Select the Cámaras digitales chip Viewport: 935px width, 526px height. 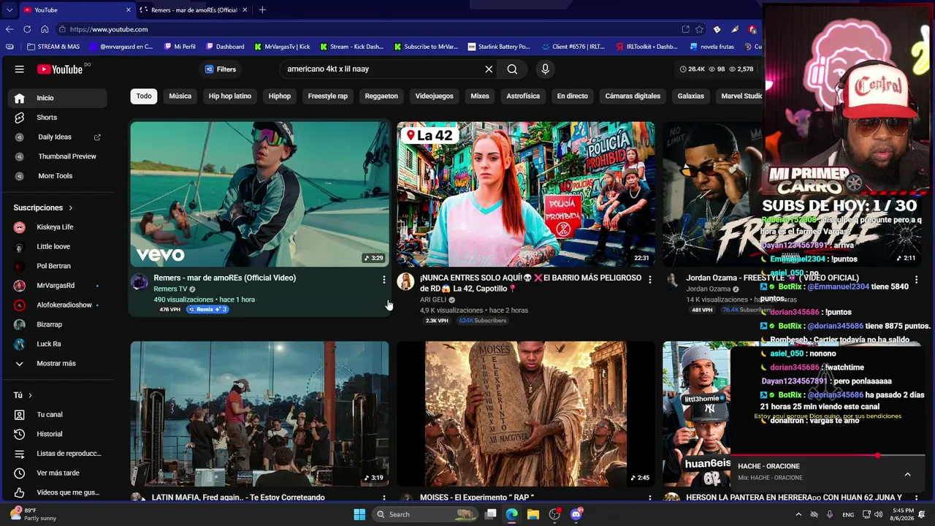633,96
